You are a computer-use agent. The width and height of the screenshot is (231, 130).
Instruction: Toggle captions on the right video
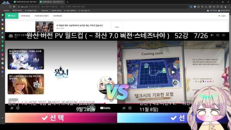click(218, 35)
